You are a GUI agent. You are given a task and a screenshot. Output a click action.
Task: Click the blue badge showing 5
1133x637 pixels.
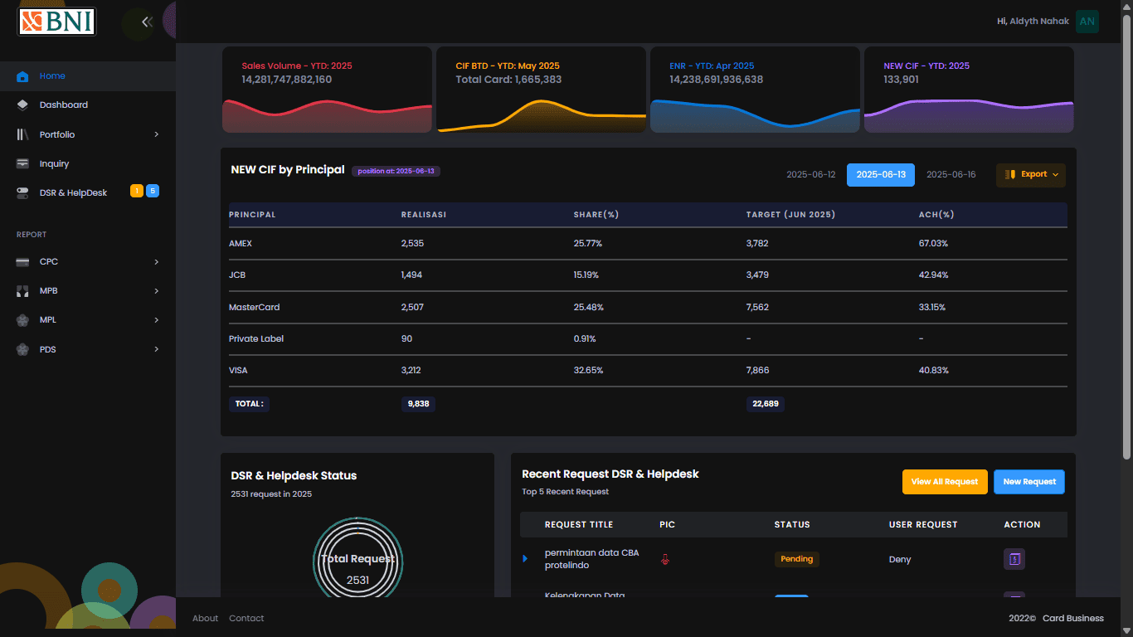tap(153, 192)
